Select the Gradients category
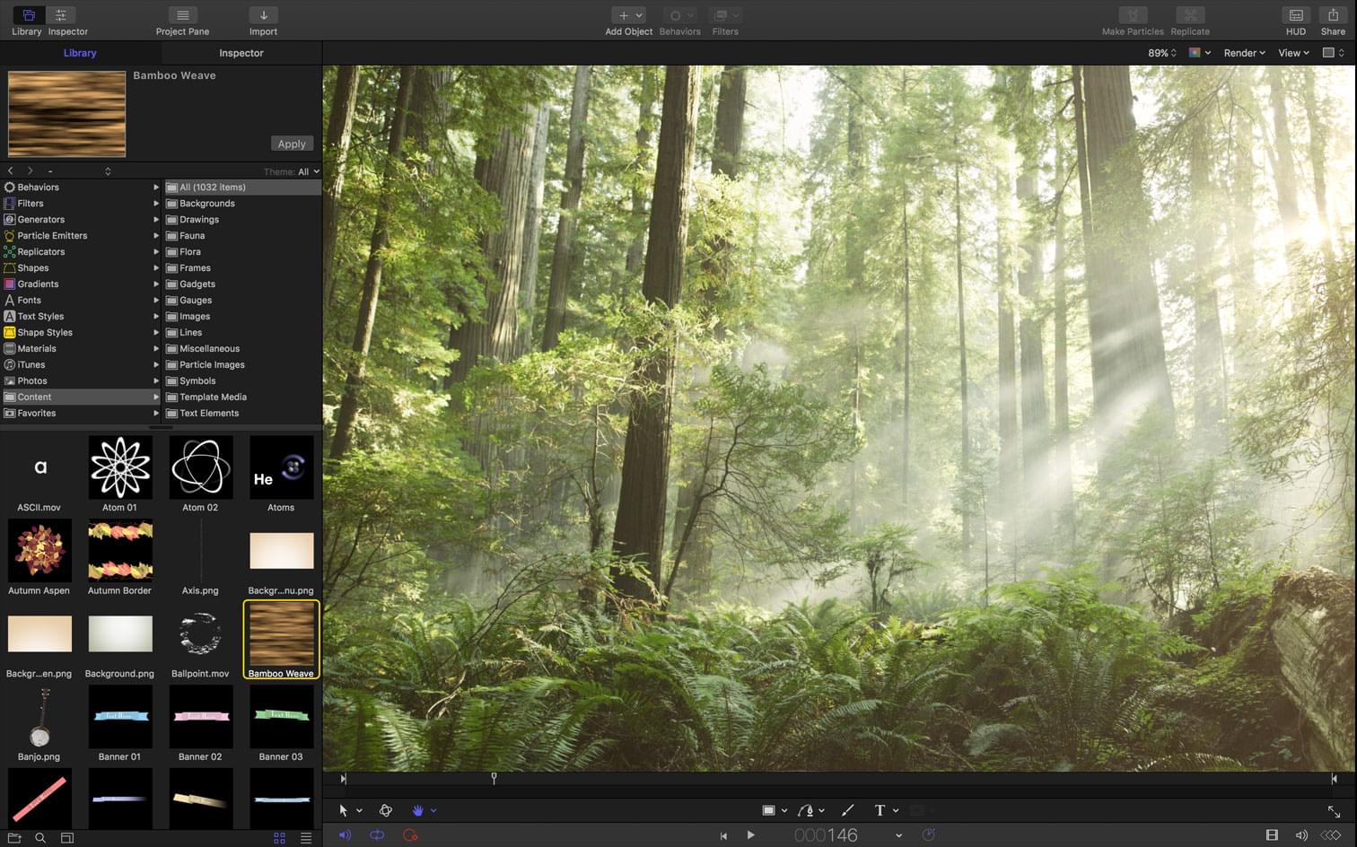The height and width of the screenshot is (847, 1357). [x=81, y=284]
